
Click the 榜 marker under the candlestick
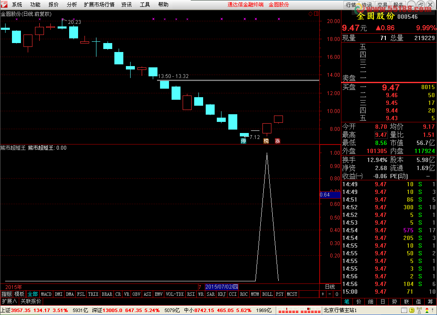tap(266, 141)
